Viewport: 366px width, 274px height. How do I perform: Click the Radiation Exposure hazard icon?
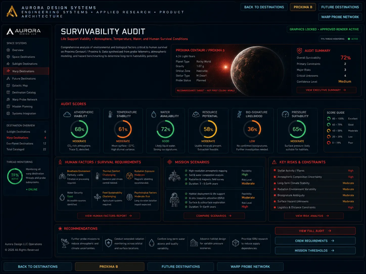point(129,176)
